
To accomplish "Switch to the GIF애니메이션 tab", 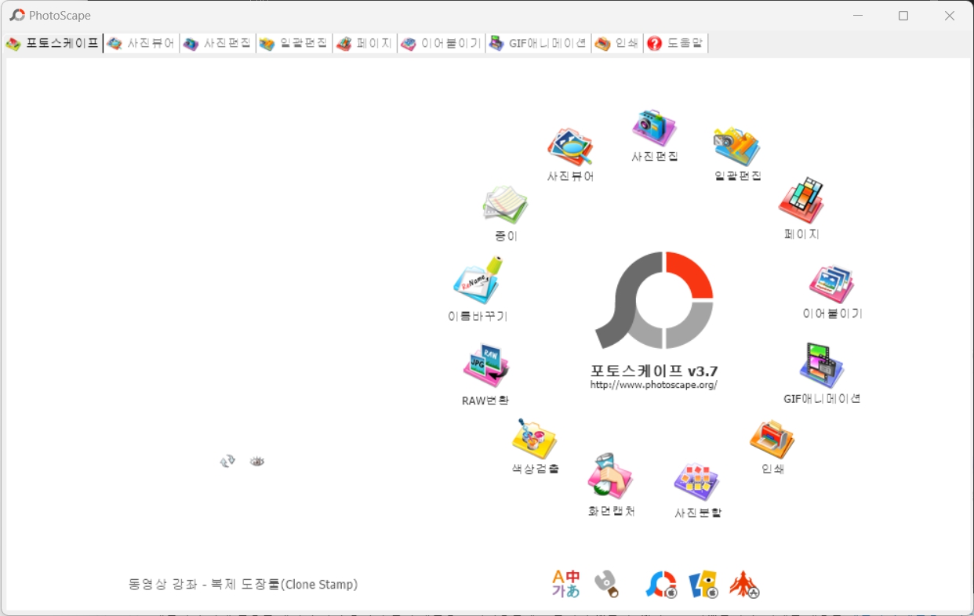I will pos(538,43).
